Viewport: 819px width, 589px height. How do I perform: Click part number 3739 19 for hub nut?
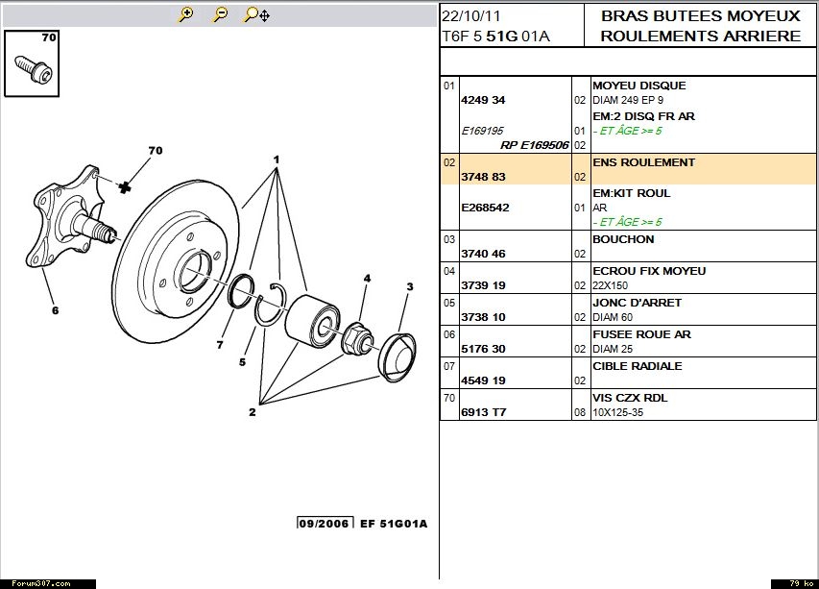pos(483,286)
